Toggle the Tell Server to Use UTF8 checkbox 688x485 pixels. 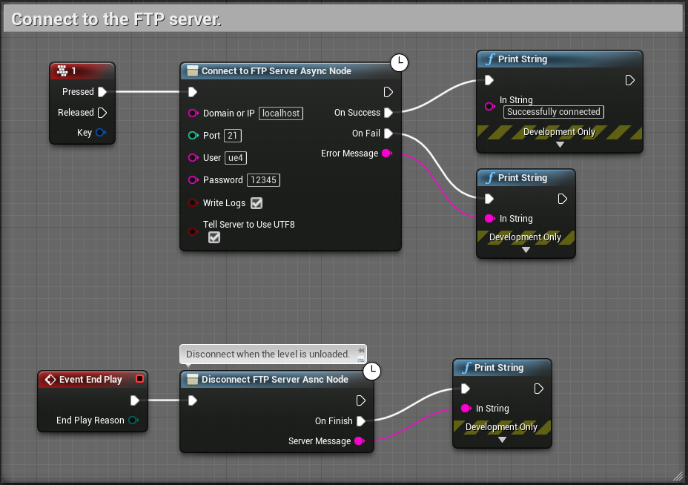coord(214,237)
